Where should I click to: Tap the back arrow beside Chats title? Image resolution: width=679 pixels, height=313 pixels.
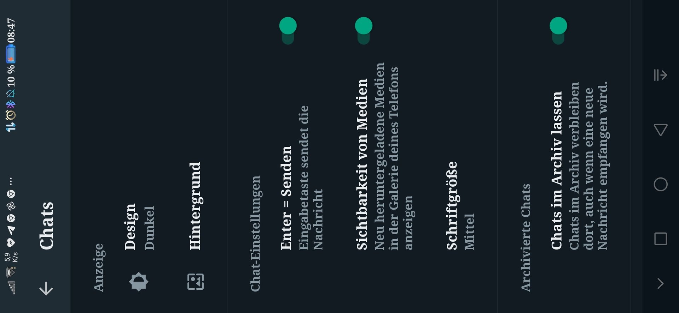46,288
